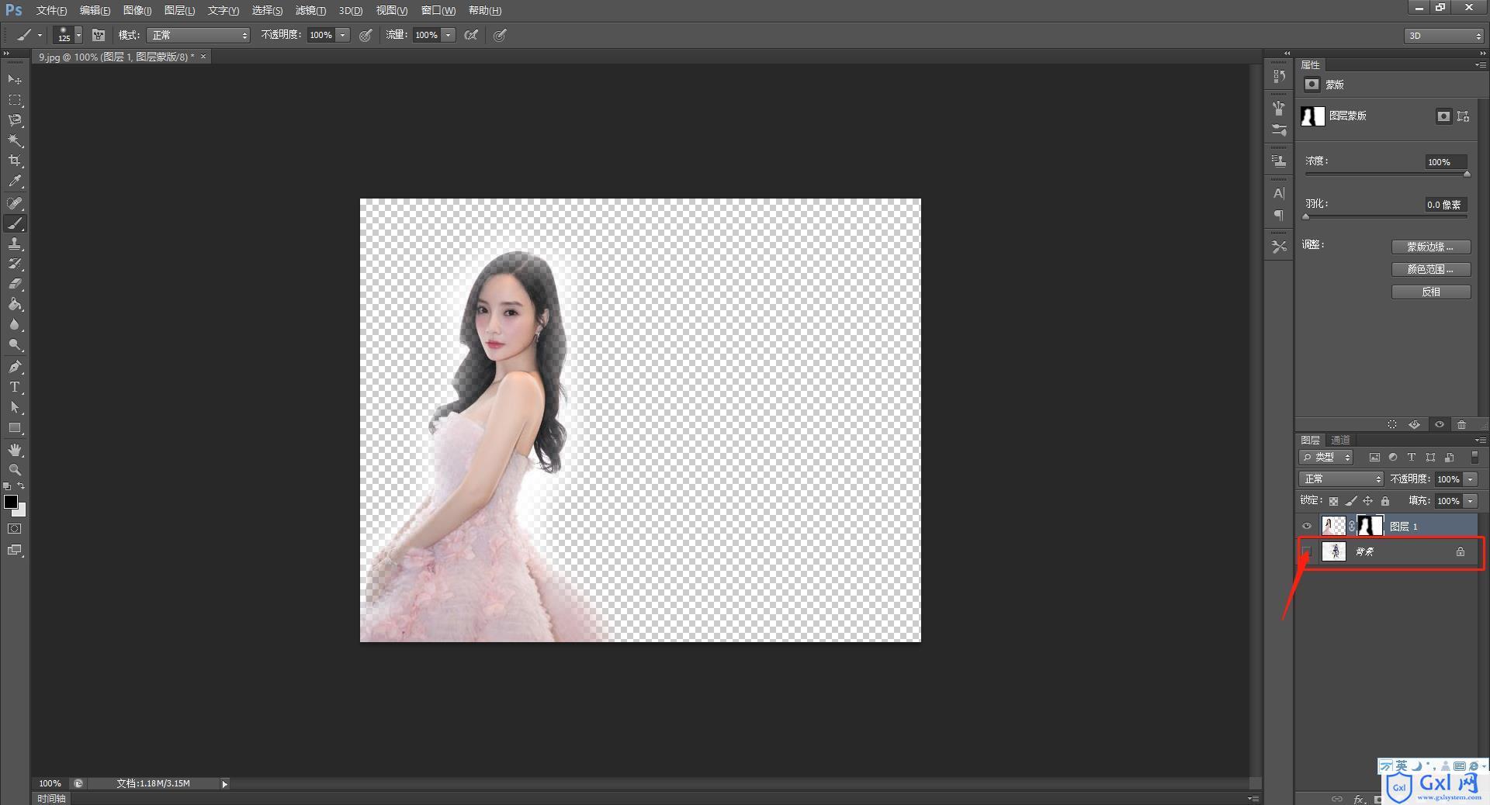Click add vector mask button in Properties

point(1464,116)
